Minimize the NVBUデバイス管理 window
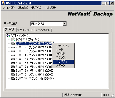The width and height of the screenshot is (115, 98). (x=103, y=3)
